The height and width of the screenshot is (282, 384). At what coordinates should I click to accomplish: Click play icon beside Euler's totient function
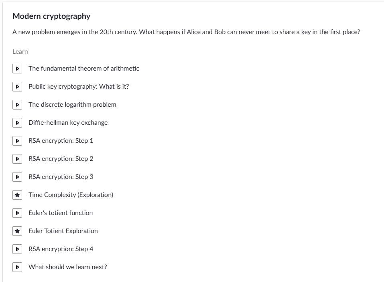[17, 213]
